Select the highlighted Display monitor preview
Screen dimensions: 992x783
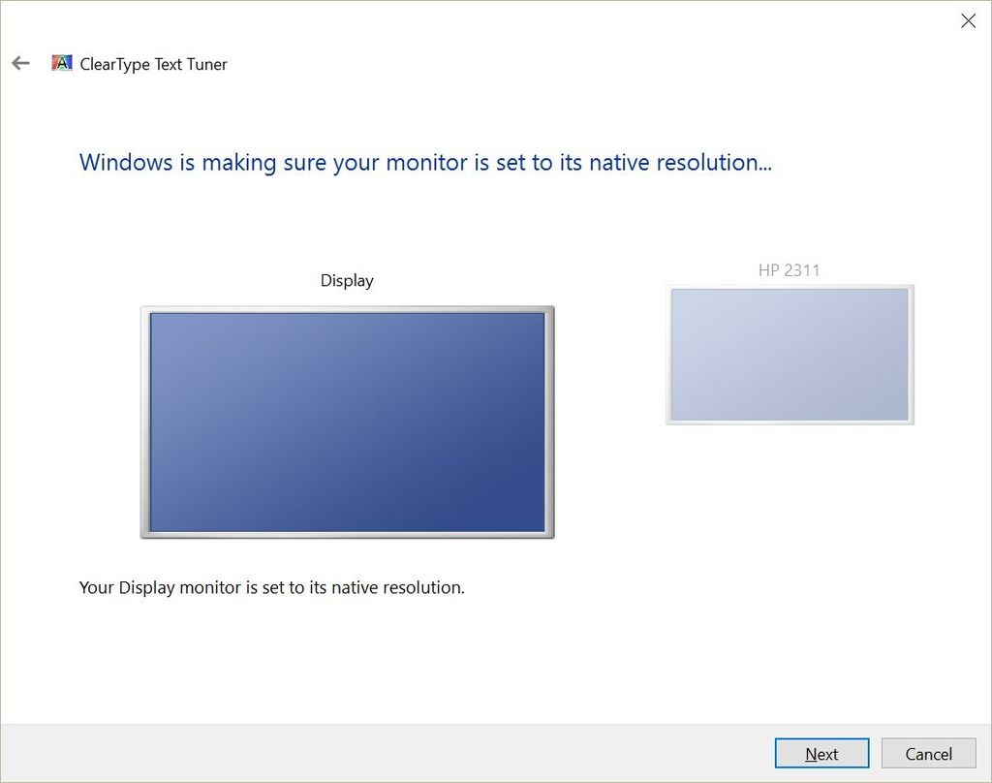pyautogui.click(x=347, y=421)
